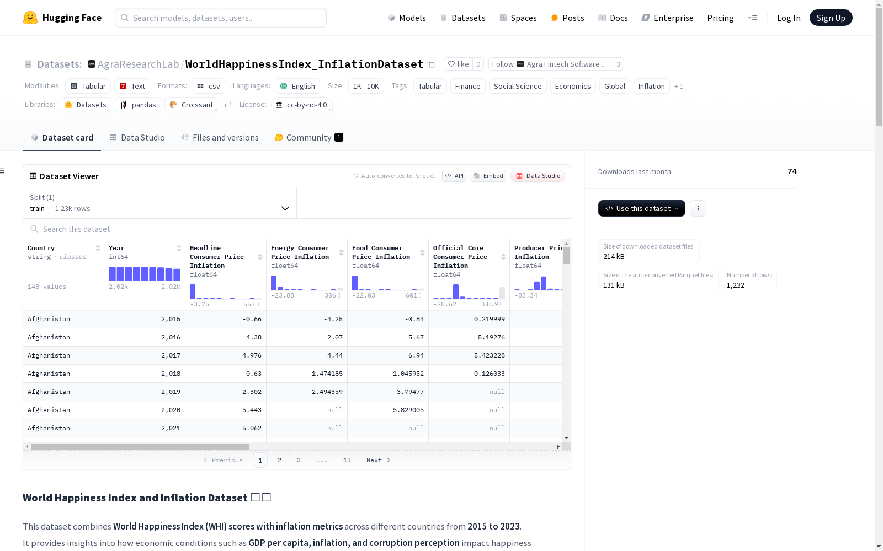Click the AgraResearchLab organization avatar
The image size is (883, 551).
pos(92,64)
